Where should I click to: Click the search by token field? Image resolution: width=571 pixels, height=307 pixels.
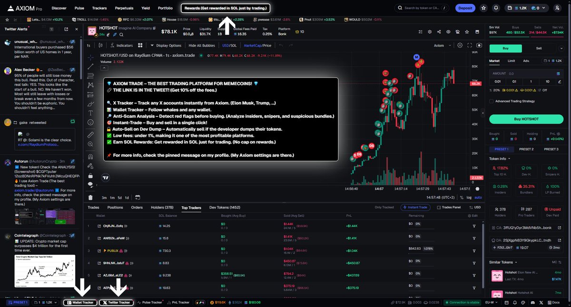click(422, 8)
